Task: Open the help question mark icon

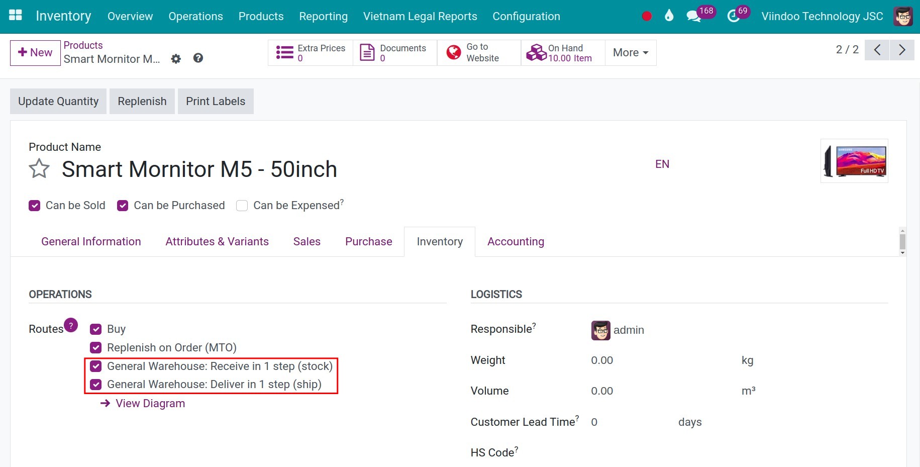Action: (198, 58)
